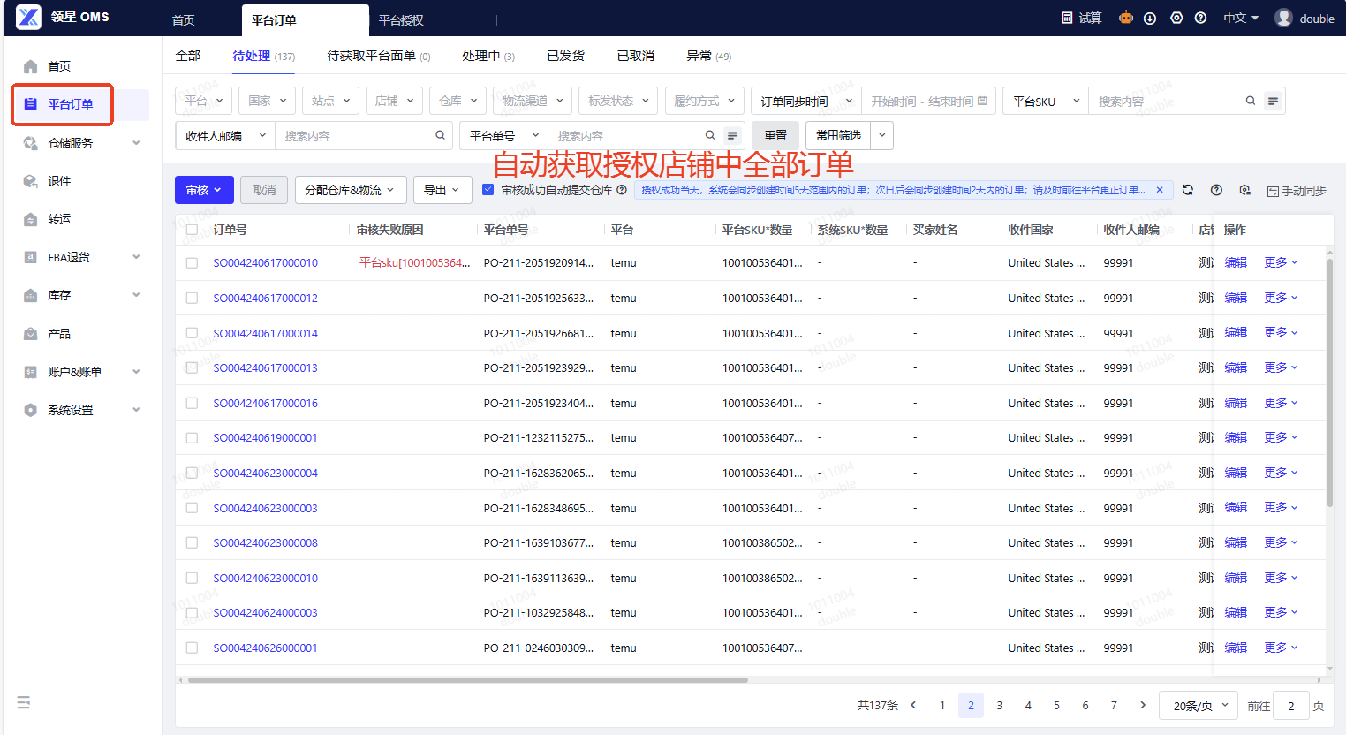Image resolution: width=1346 pixels, height=735 pixels.
Task: Click the refresh icon above the order table
Action: tap(1188, 190)
